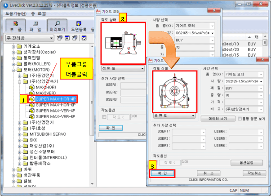Click the 작도취소 button
This screenshot has height=196, width=271.
(x=254, y=173)
